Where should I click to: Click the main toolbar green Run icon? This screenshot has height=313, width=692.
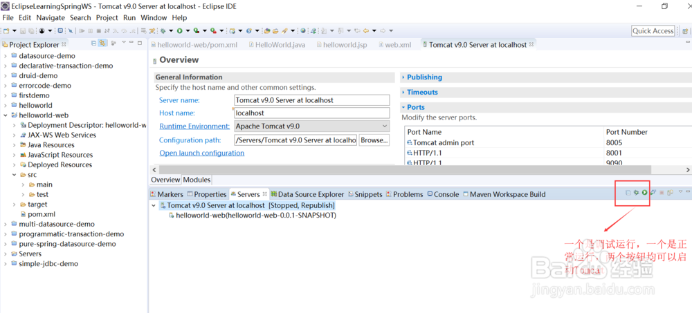point(180,31)
